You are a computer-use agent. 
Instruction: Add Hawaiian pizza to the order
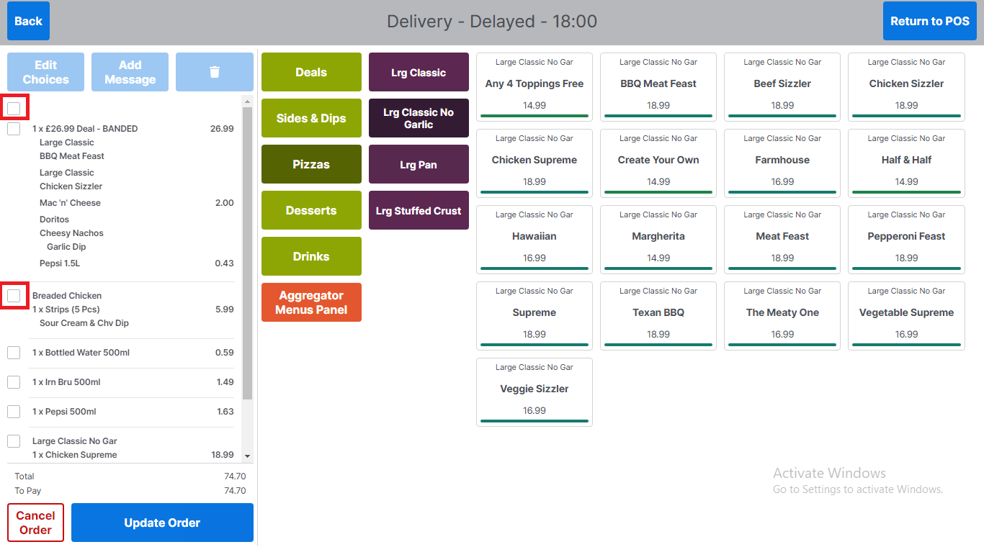tap(535, 240)
